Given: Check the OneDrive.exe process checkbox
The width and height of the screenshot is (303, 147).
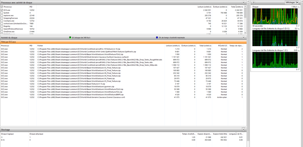Looking at the screenshot, I should tap(2, 32).
